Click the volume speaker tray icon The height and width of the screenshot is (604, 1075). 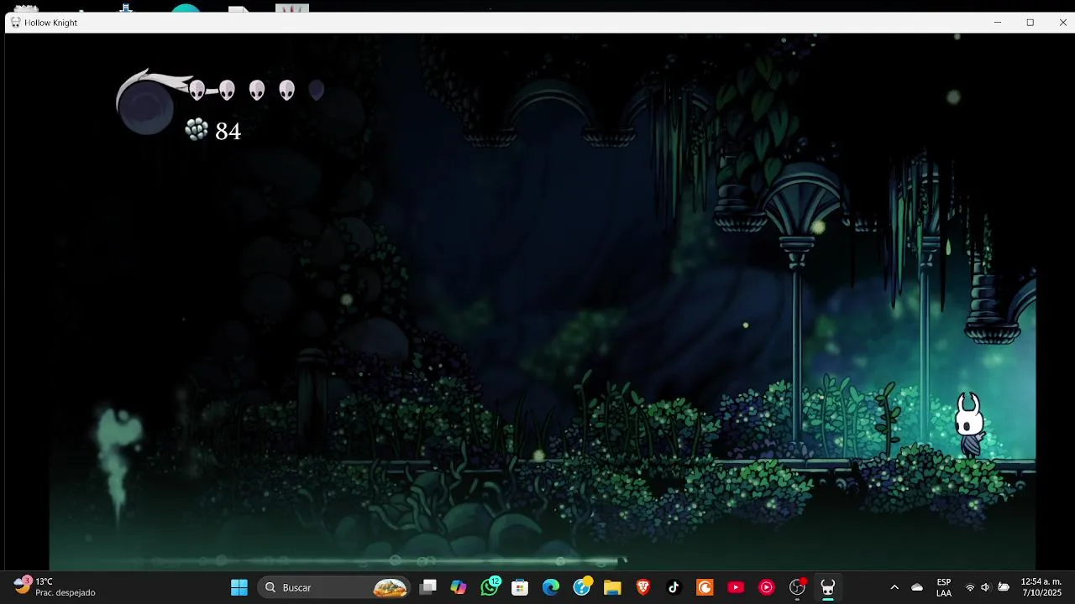(x=986, y=587)
